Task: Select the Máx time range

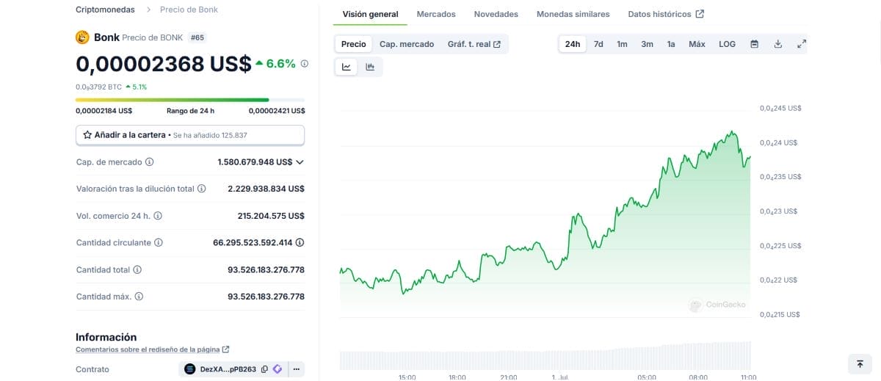Action: click(697, 44)
